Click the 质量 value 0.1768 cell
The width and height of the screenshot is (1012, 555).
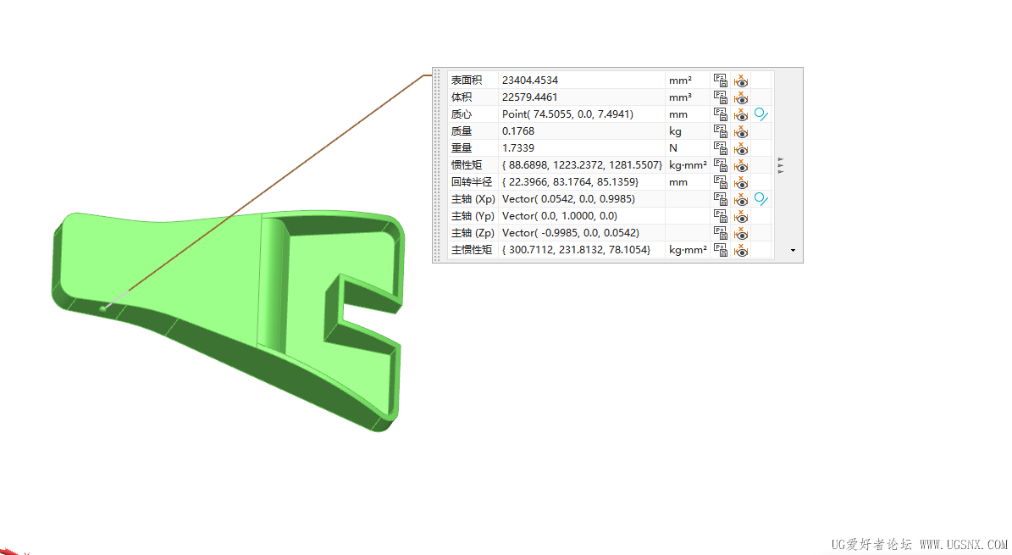tap(582, 131)
